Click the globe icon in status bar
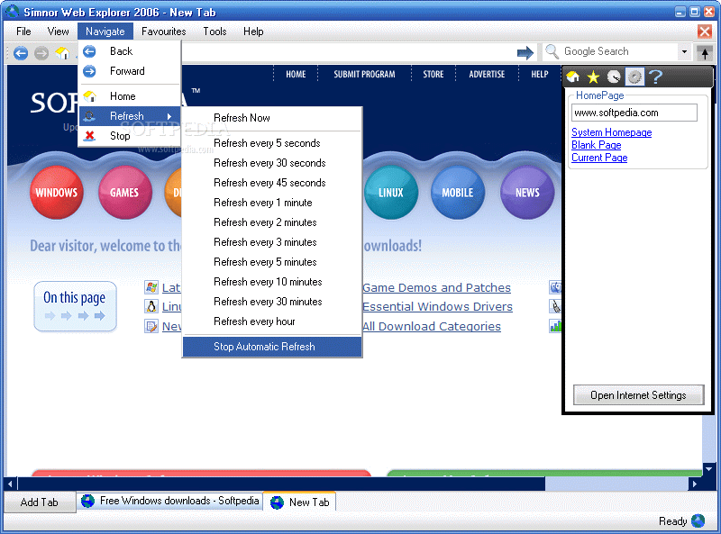 tap(698, 520)
